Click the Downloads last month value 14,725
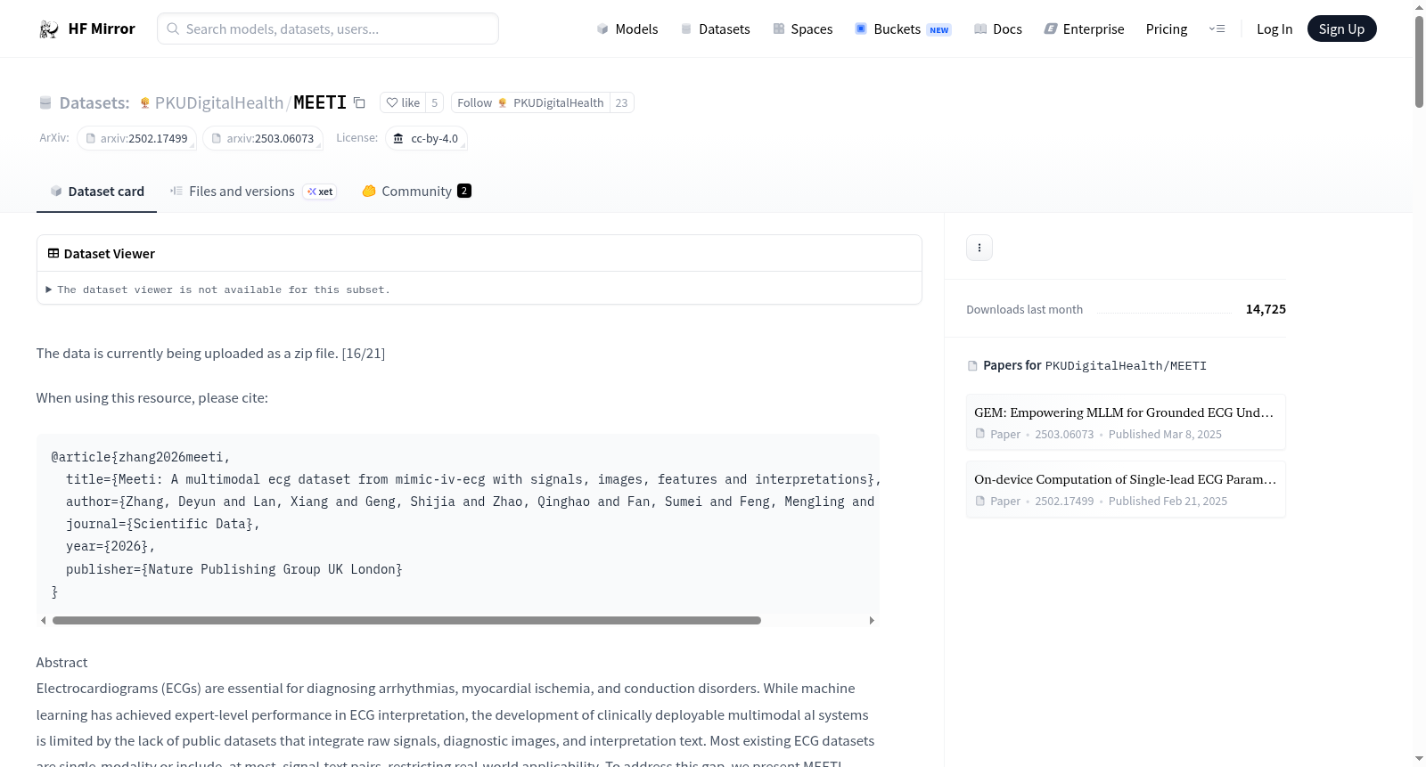This screenshot has height=767, width=1426. 1266,309
